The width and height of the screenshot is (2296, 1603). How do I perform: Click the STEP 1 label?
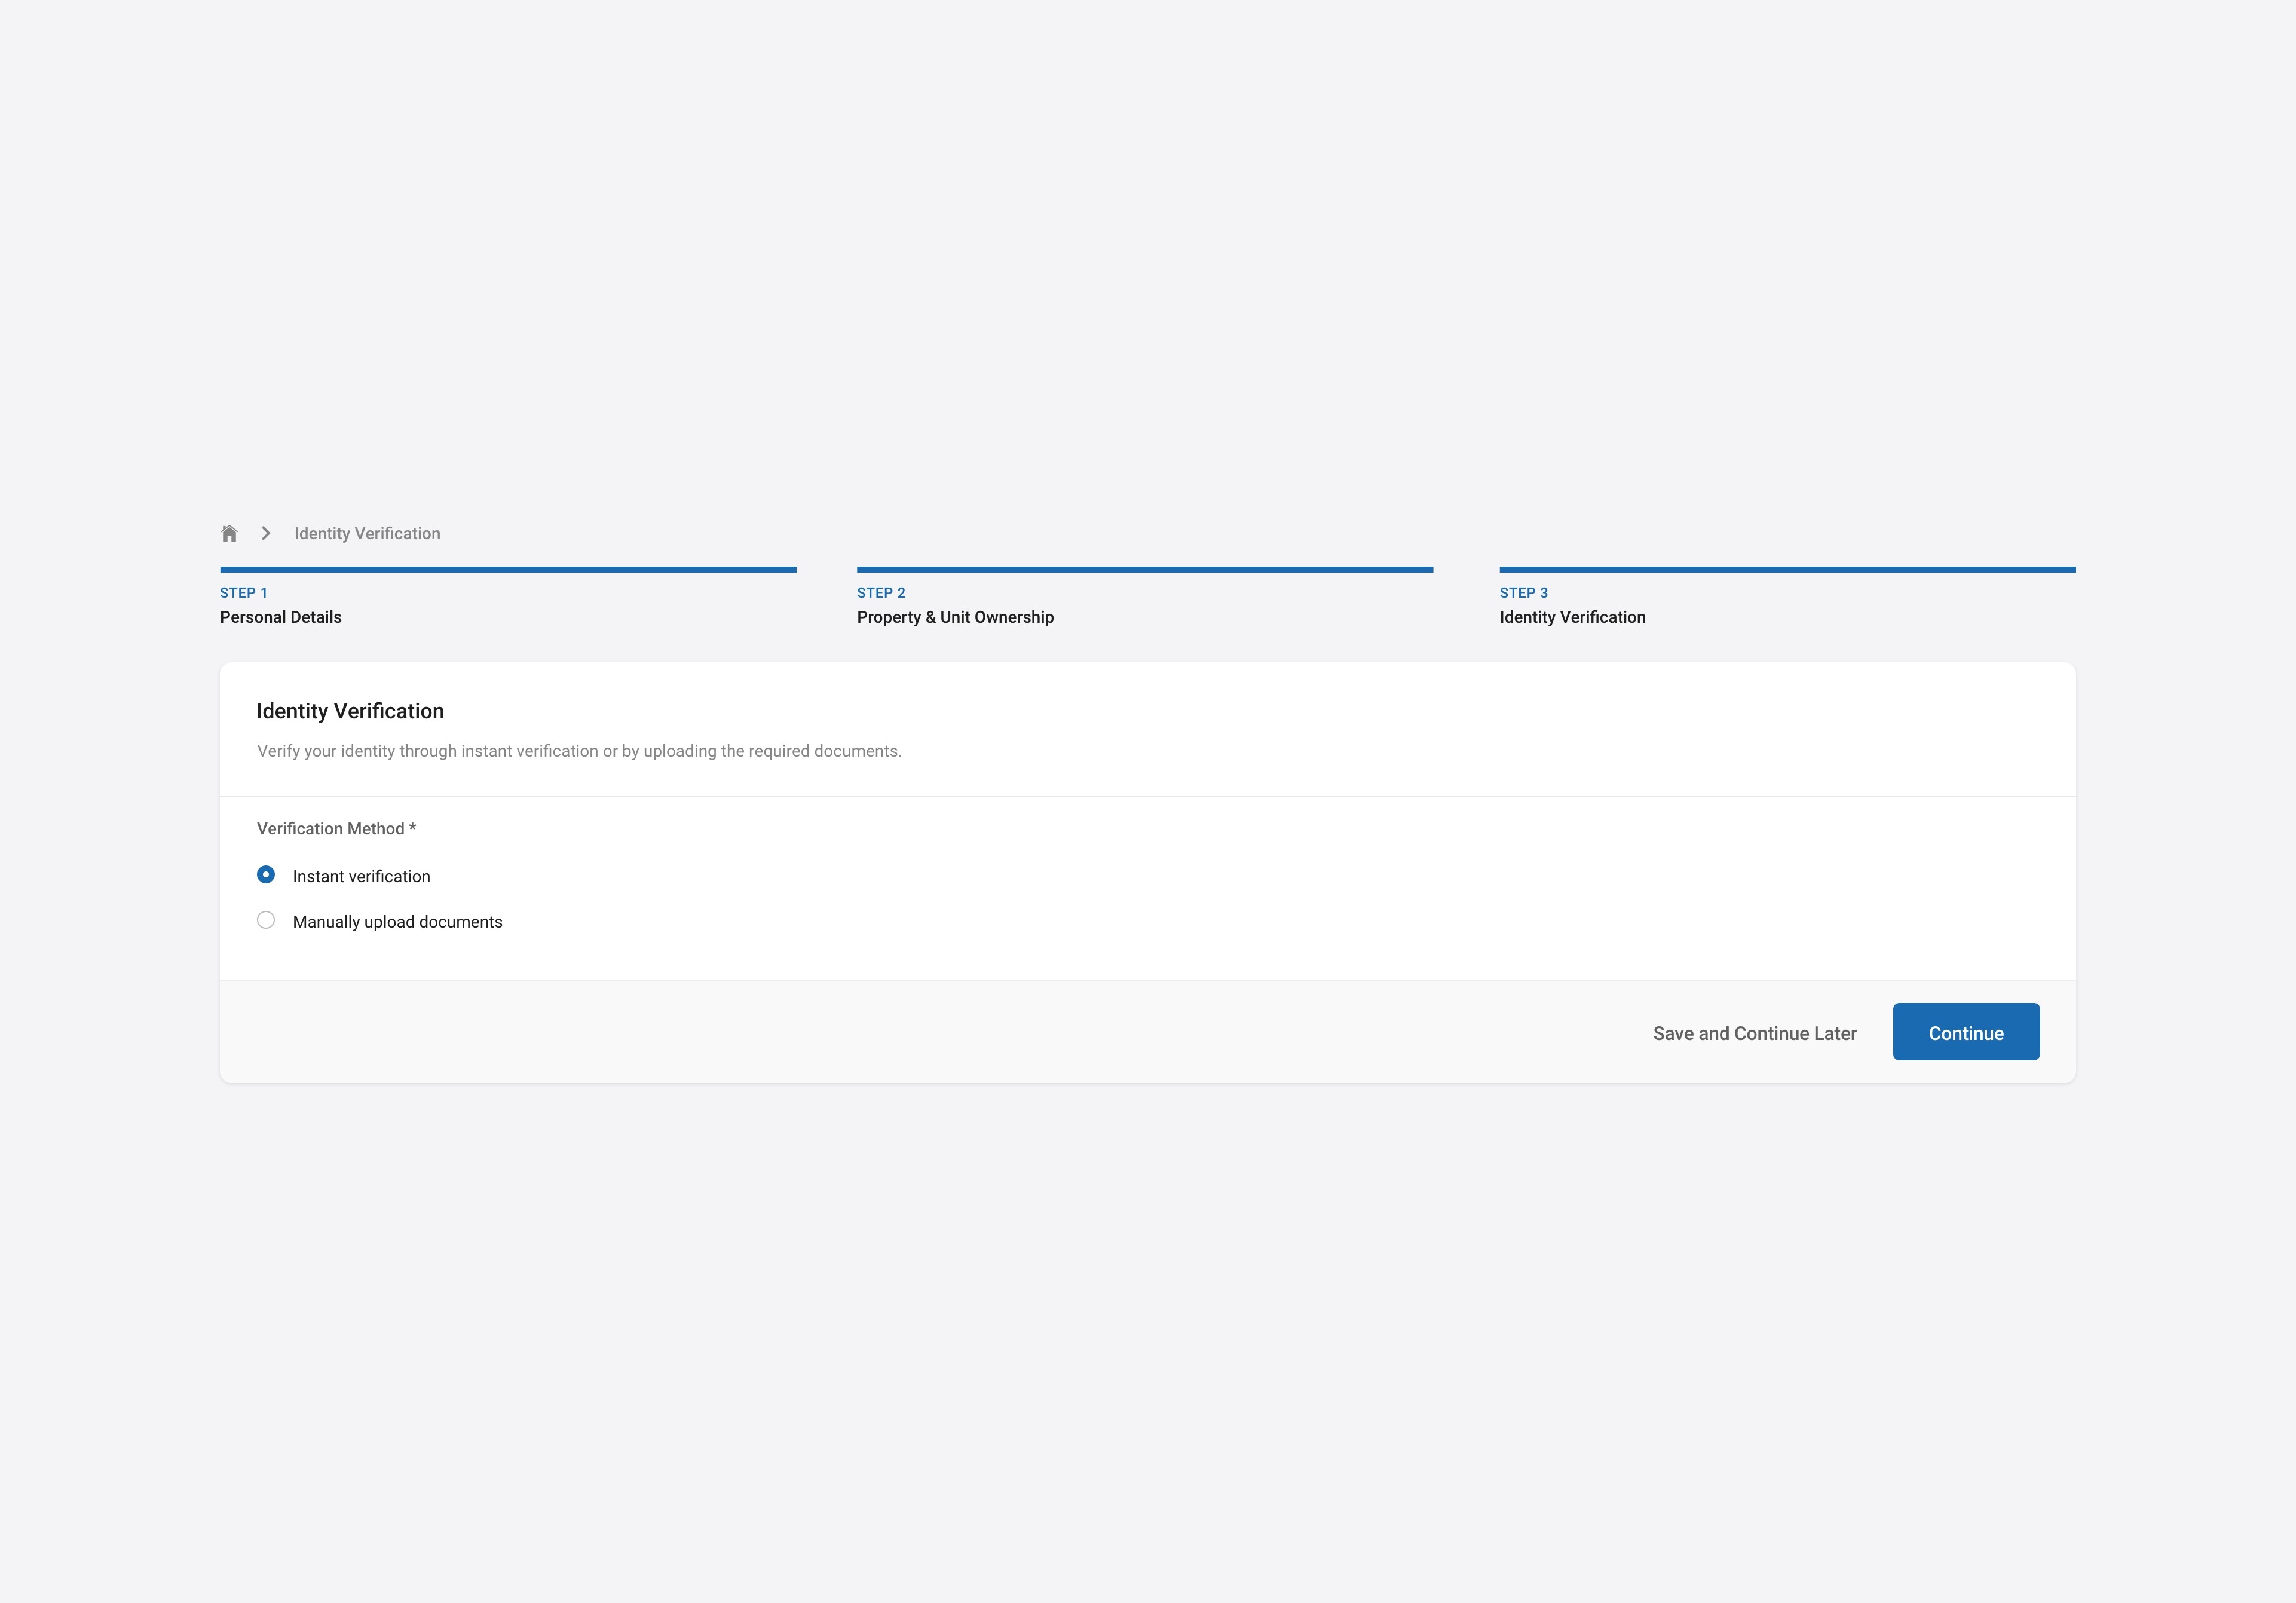[244, 593]
